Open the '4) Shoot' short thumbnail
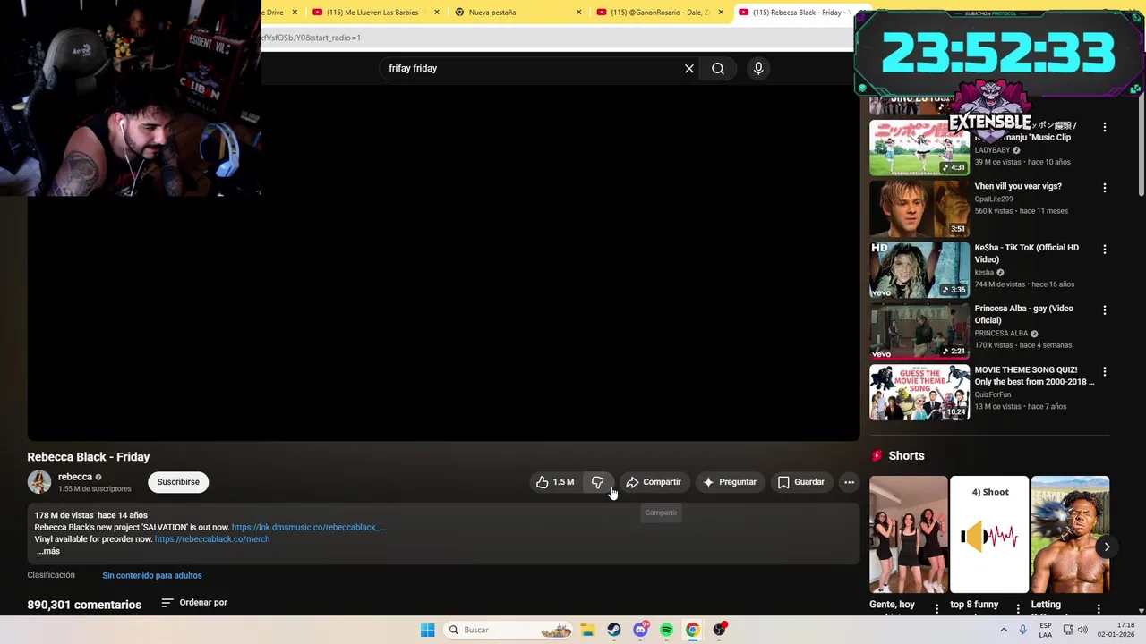1146x644 pixels. 989,534
